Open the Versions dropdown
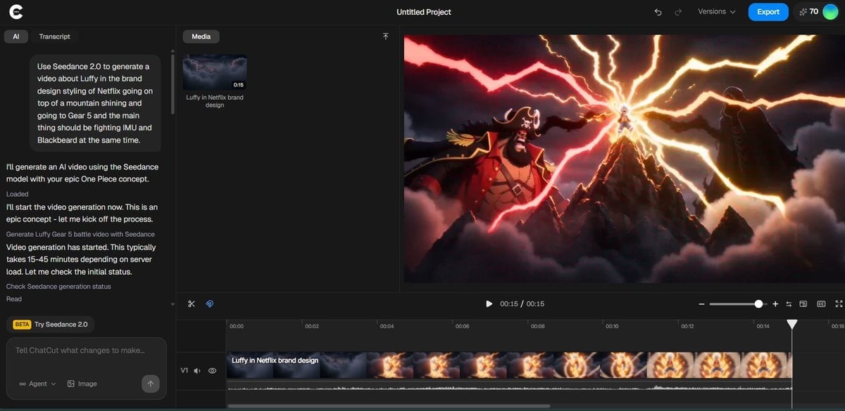Image resolution: width=845 pixels, height=411 pixels. 716,12
